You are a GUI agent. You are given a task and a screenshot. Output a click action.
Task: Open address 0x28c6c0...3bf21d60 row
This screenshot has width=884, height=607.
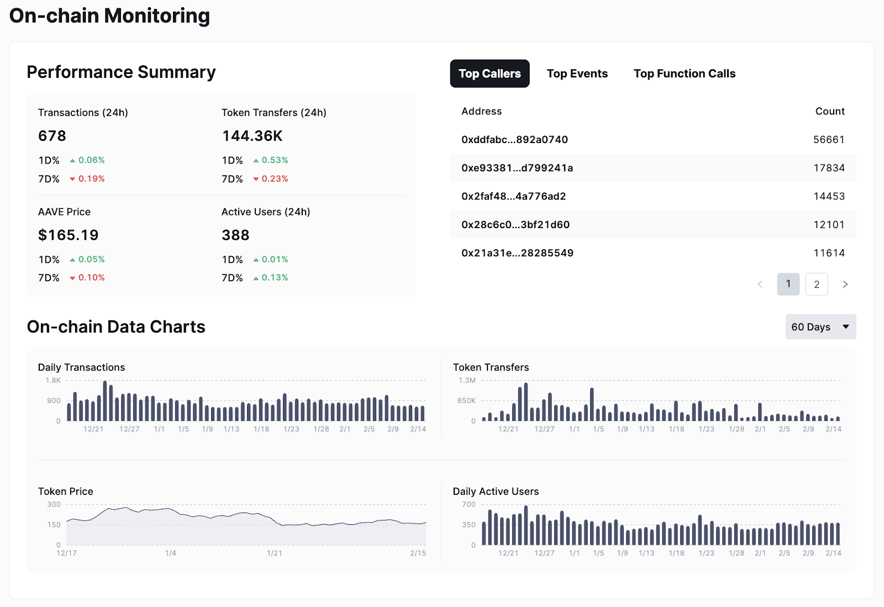point(653,225)
